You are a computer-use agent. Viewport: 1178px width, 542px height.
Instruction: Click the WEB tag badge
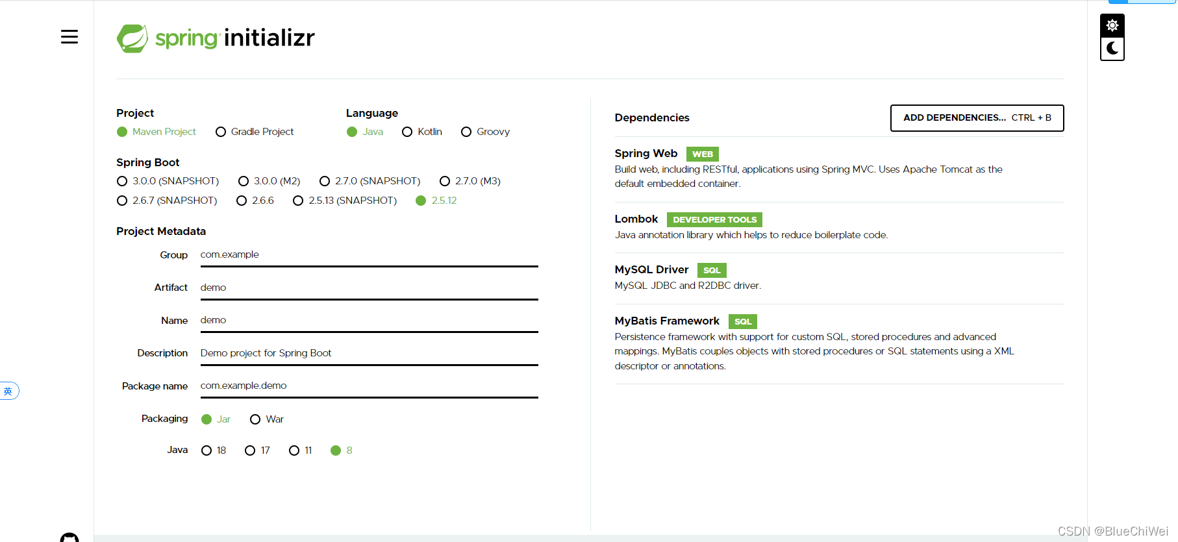[x=703, y=154]
